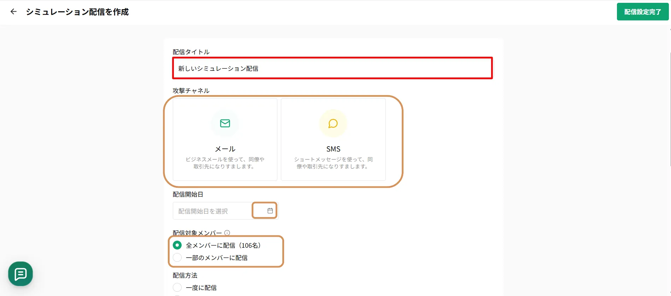
Task: Click the 配信開始日 label
Action: point(188,194)
